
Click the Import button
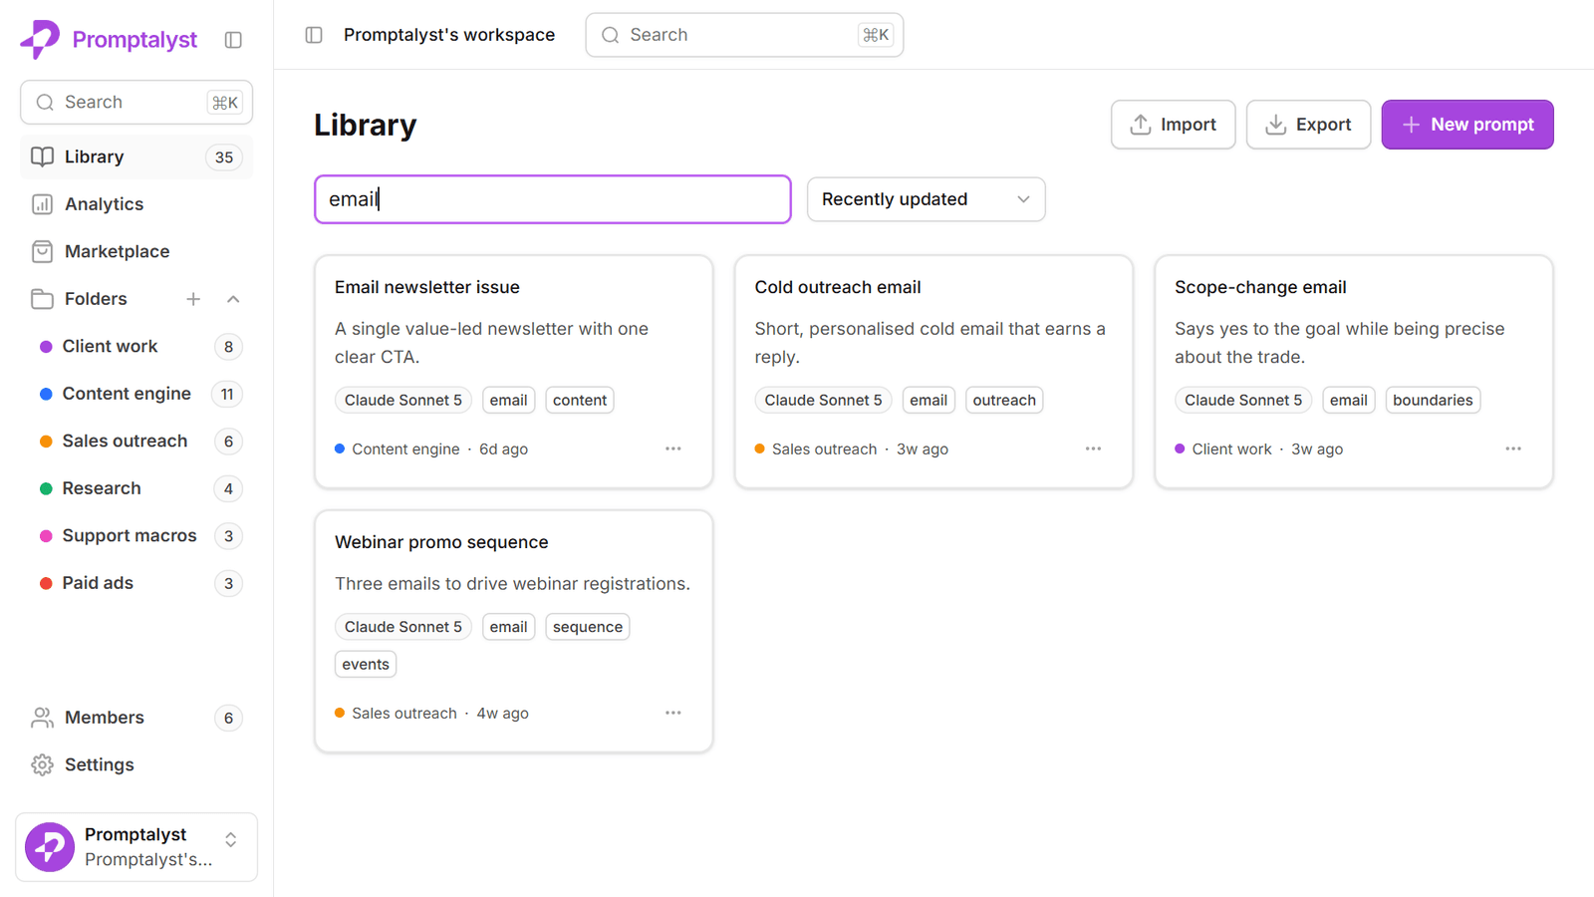[1173, 125]
